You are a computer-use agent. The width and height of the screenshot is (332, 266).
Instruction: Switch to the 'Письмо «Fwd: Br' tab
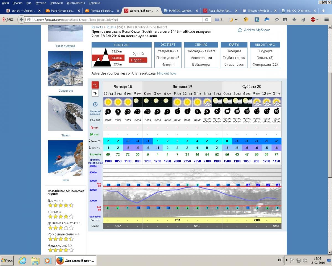260,11
